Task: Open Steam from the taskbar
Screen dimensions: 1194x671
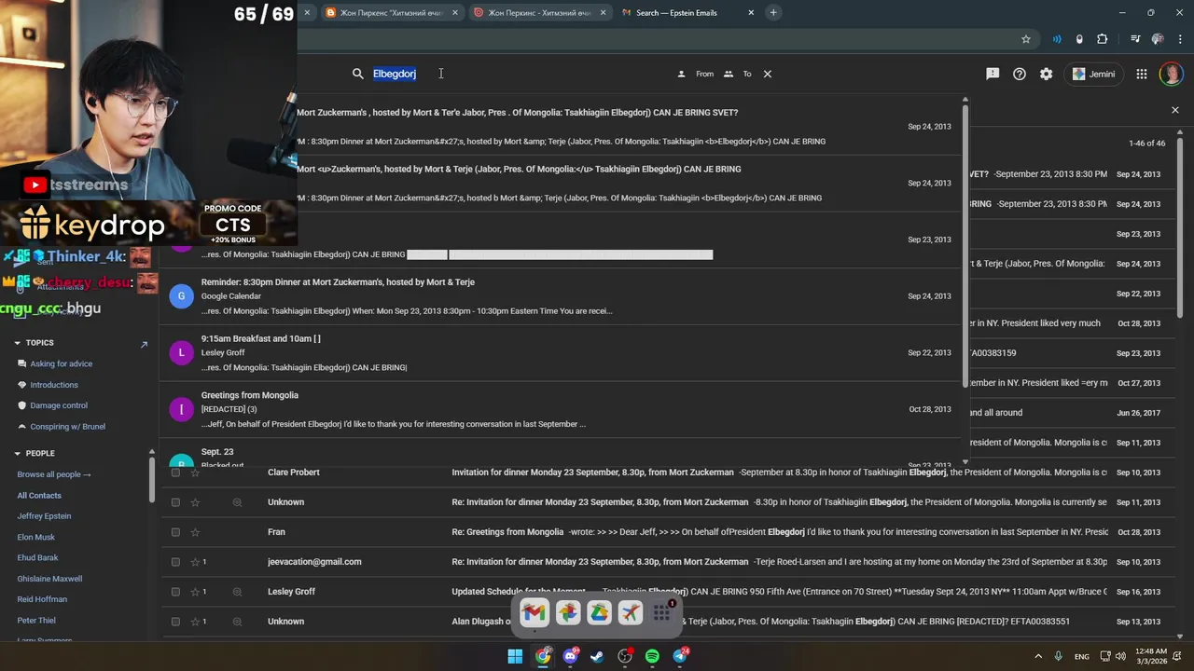Action: 597,657
